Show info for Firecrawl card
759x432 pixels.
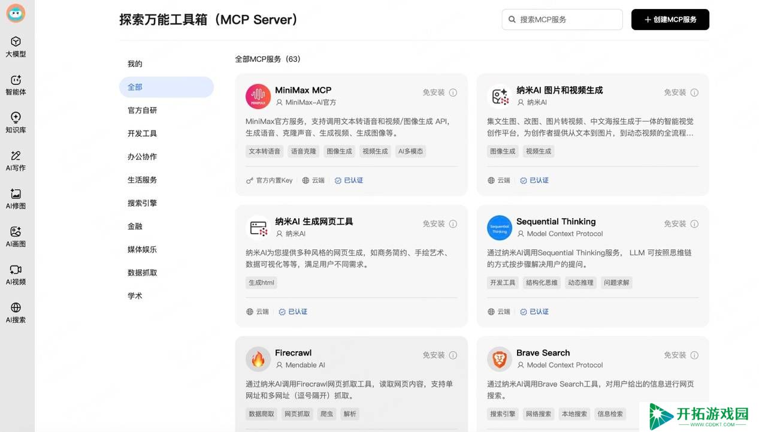pos(453,355)
